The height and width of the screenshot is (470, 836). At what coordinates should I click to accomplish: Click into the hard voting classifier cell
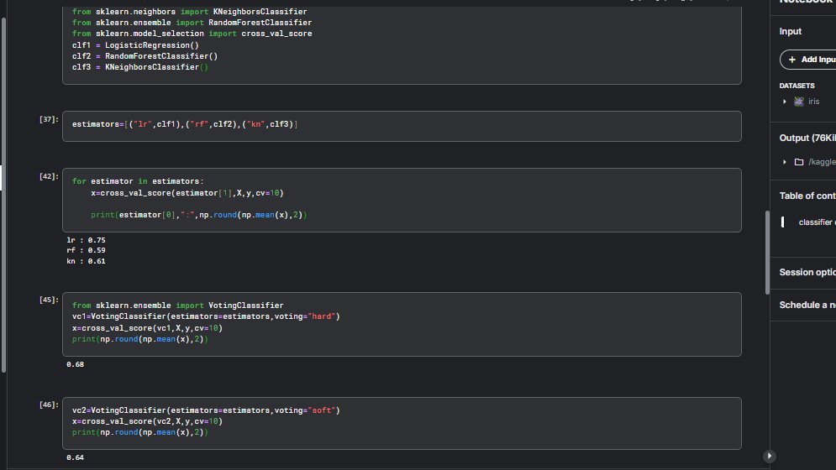pos(402,324)
